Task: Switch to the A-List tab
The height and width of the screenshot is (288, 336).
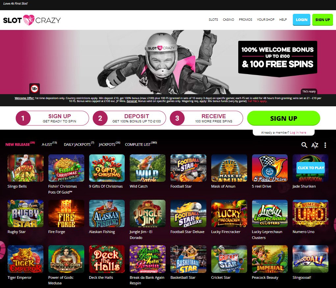Action: point(49,144)
